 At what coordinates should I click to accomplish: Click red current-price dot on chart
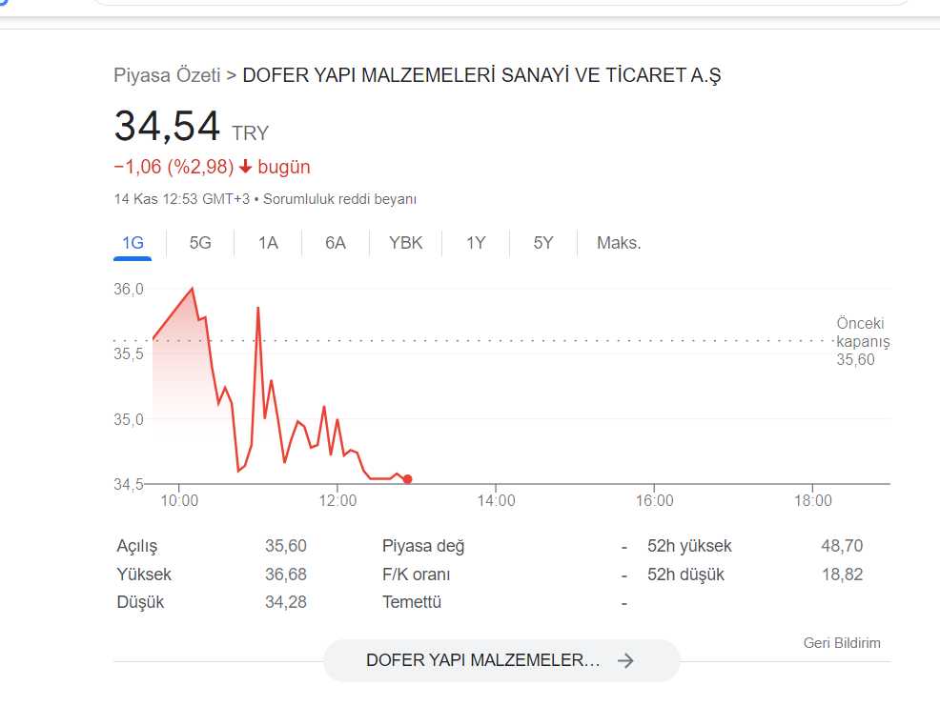click(408, 479)
